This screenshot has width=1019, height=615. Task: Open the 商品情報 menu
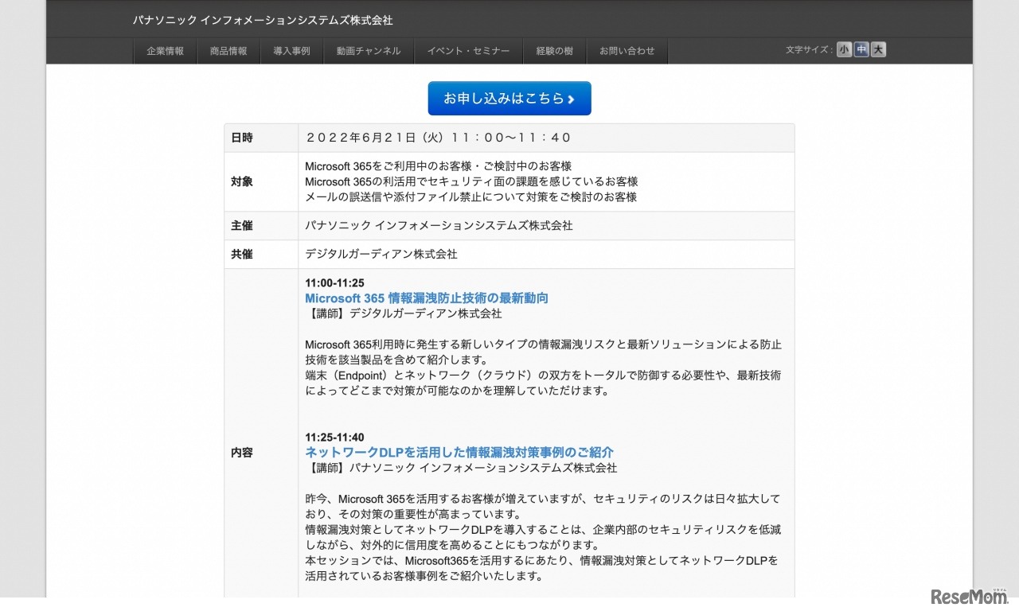tap(228, 51)
